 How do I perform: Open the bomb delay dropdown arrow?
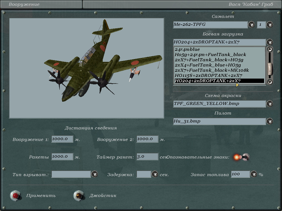tap(155, 174)
